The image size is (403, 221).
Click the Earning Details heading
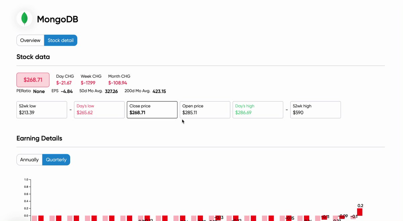coord(39,138)
